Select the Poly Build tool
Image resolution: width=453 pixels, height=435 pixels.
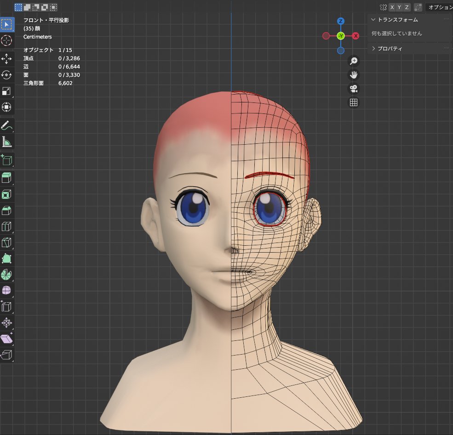point(6,259)
